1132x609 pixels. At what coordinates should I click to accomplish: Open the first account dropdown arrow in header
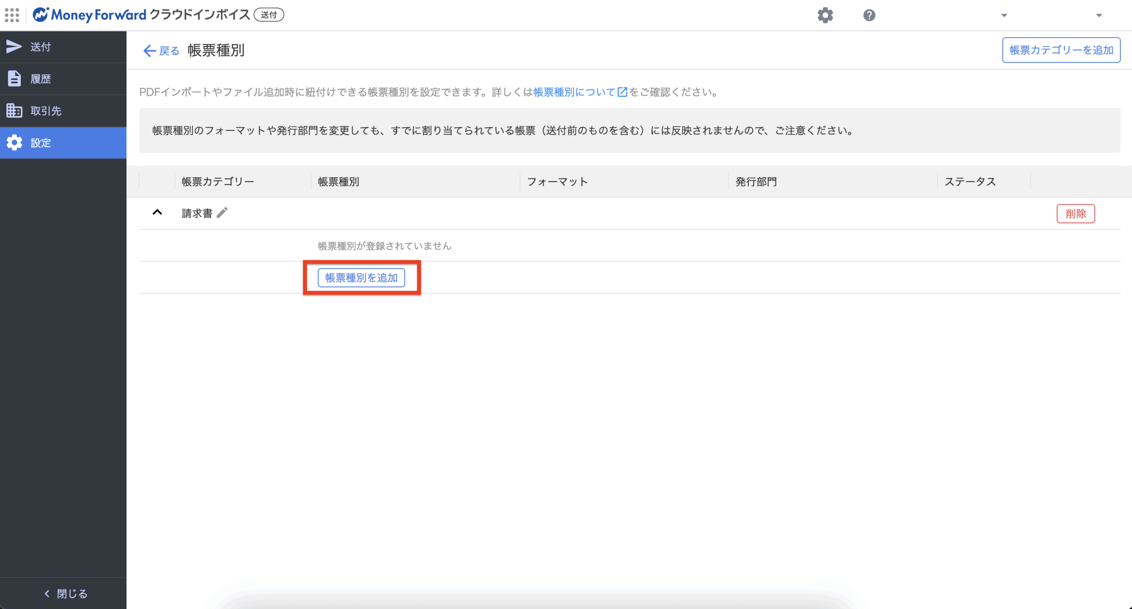click(1004, 15)
